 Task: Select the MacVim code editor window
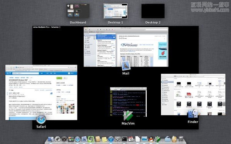click(x=128, y=102)
